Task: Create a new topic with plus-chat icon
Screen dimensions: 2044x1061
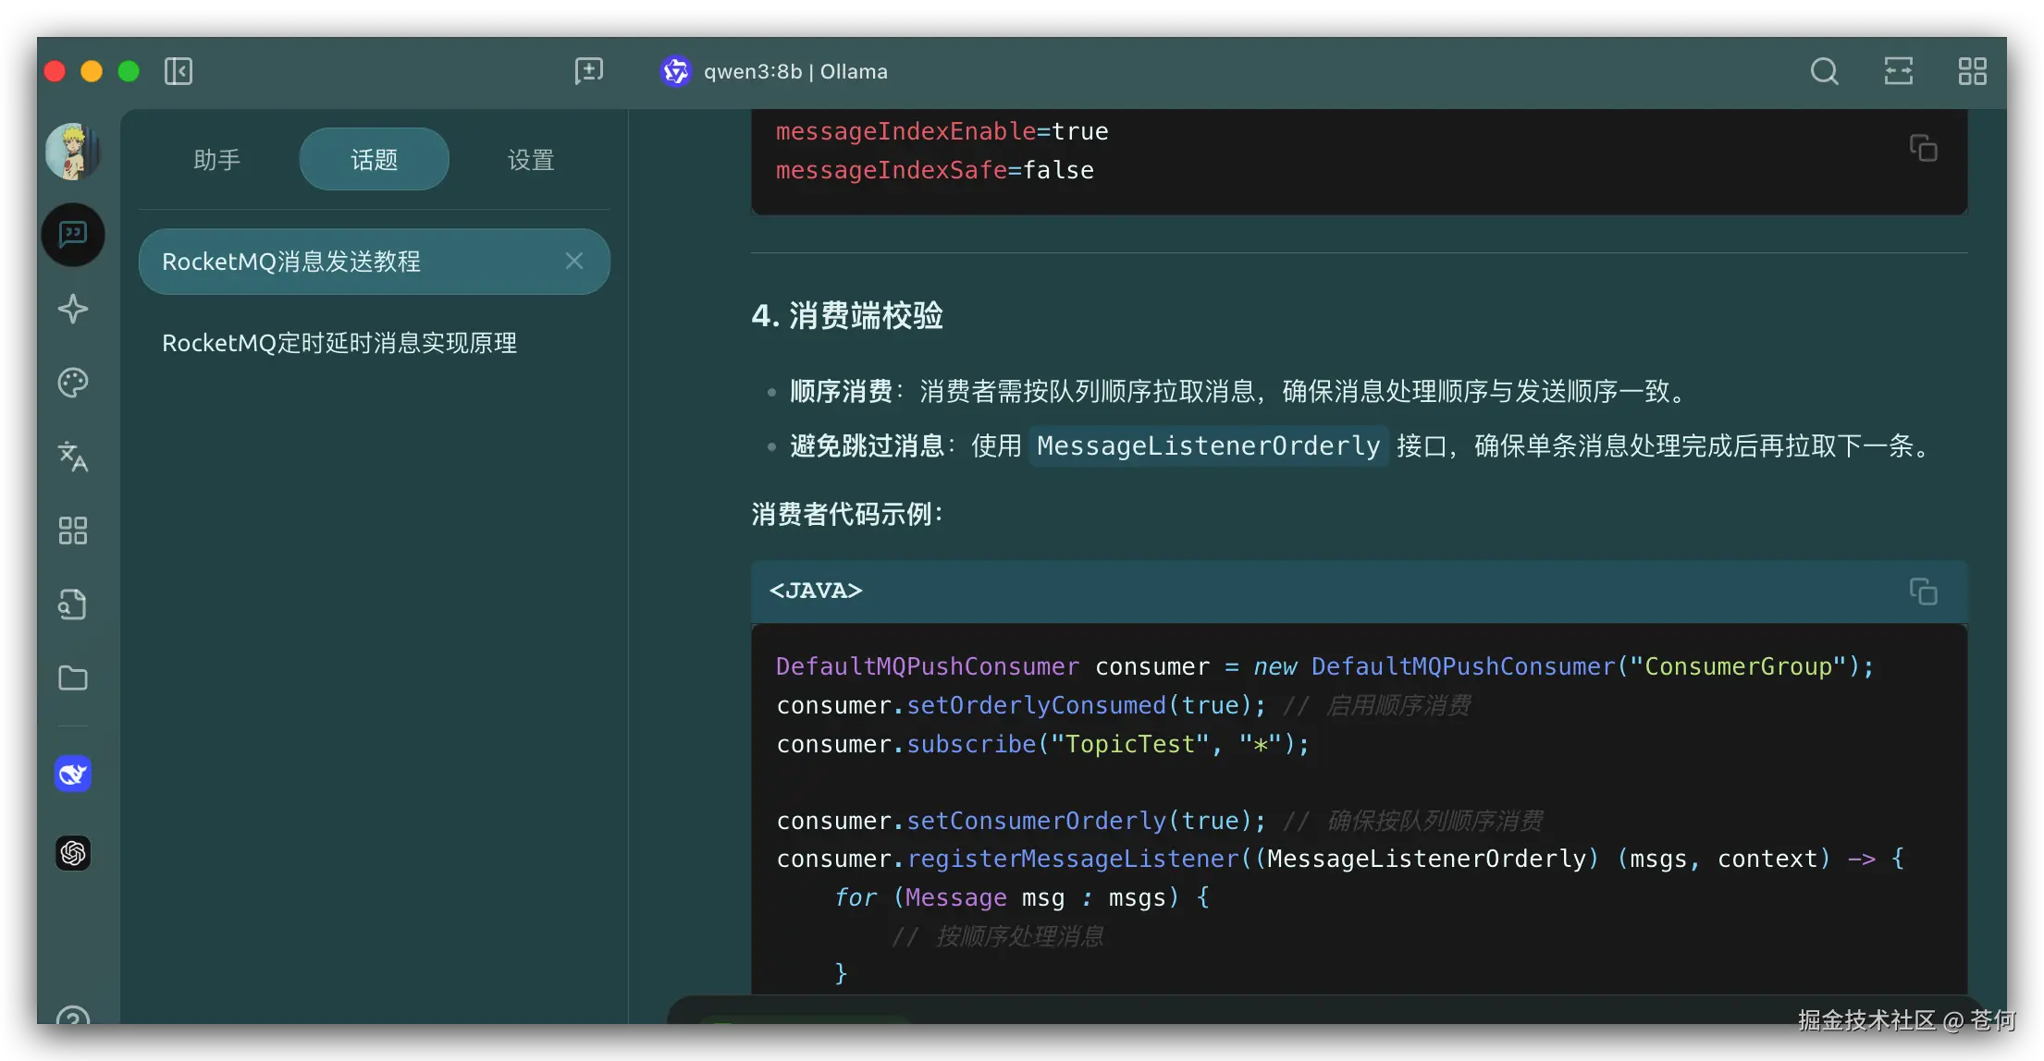Action: point(588,71)
